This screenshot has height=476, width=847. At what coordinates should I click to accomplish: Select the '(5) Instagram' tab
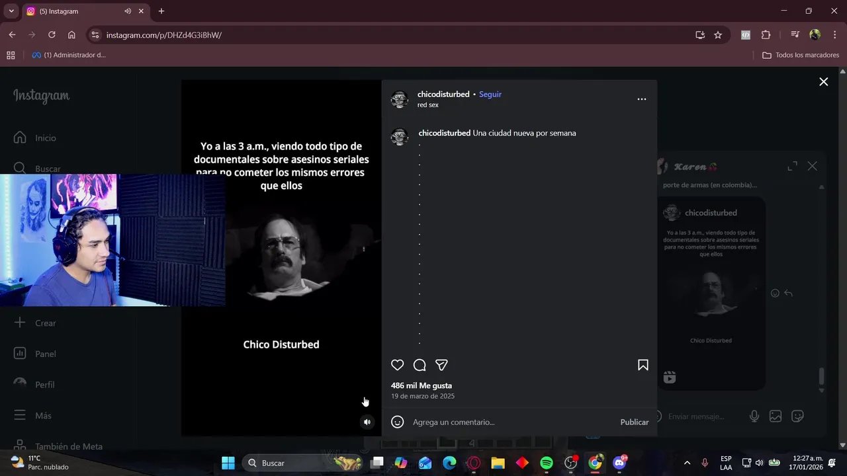coord(85,11)
